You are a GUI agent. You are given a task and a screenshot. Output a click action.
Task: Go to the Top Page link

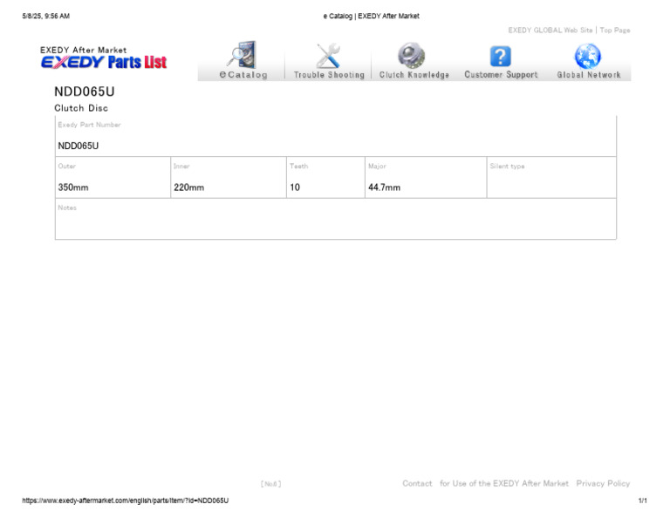pos(615,30)
